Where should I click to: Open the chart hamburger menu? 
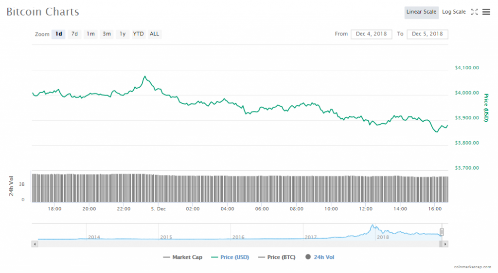click(486, 12)
